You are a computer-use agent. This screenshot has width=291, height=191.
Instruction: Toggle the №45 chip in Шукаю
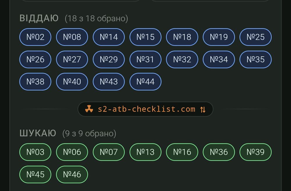tap(35, 174)
